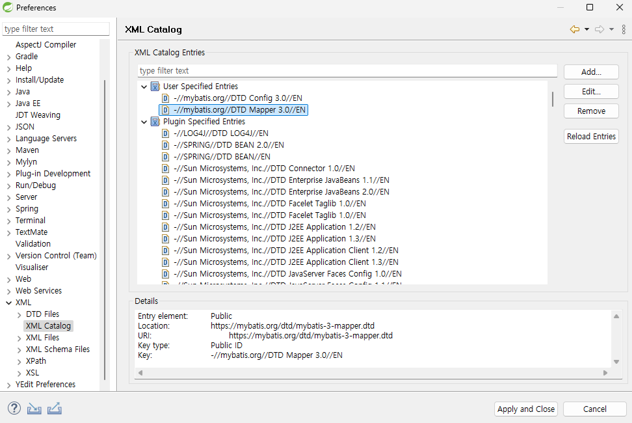This screenshot has width=632, height=423.
Task: Expand the XPath node
Action: (x=19, y=361)
